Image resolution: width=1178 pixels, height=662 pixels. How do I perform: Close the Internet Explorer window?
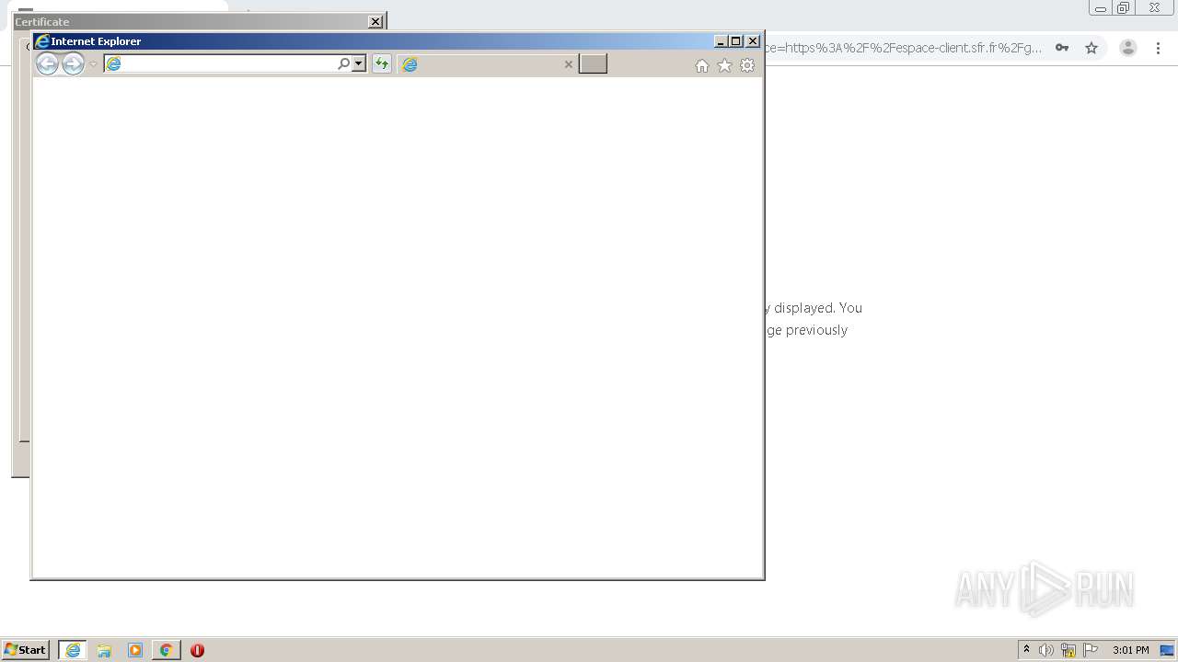753,41
